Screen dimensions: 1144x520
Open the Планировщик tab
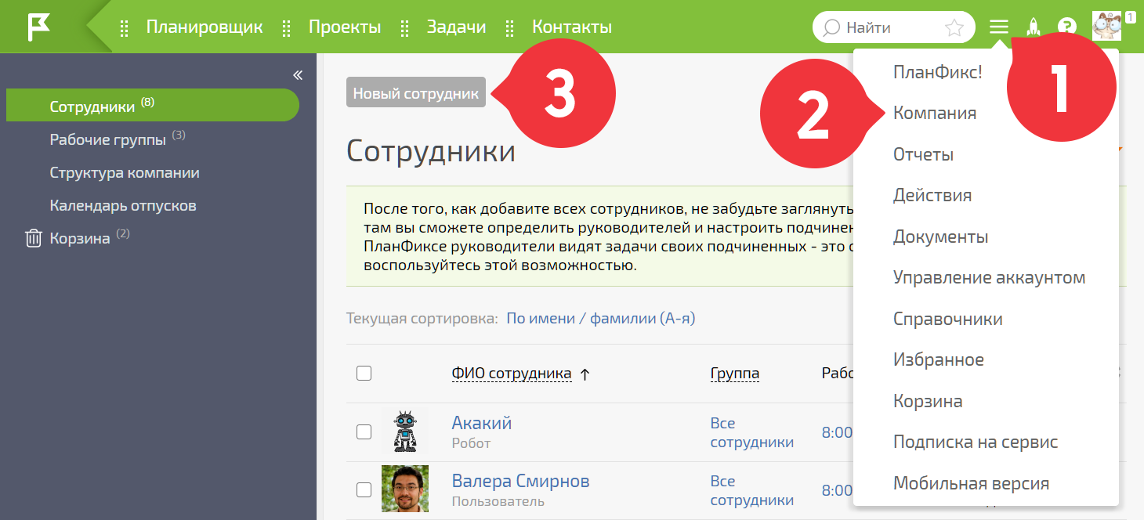(x=205, y=27)
